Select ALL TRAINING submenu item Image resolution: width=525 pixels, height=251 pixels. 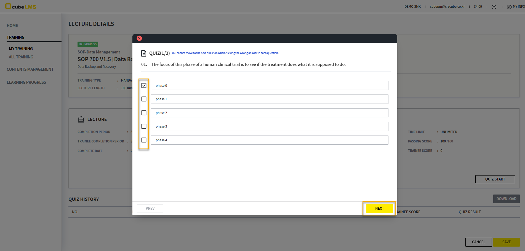(x=21, y=57)
